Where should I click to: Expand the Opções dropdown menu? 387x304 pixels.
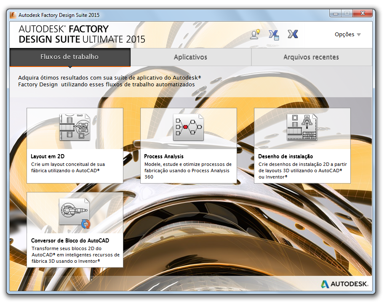pyautogui.click(x=347, y=35)
